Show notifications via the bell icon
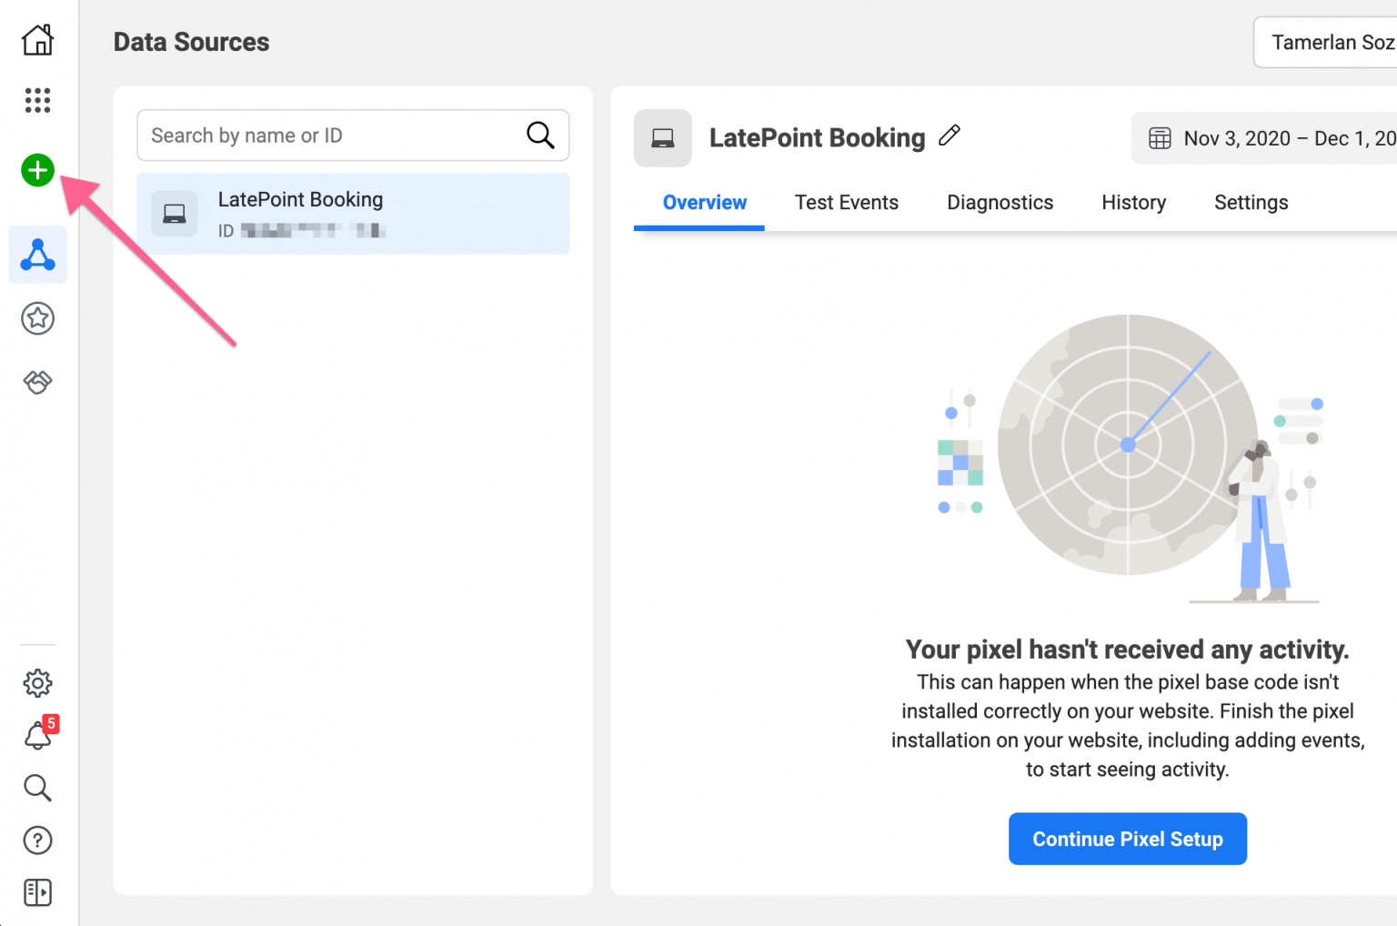 coord(37,735)
